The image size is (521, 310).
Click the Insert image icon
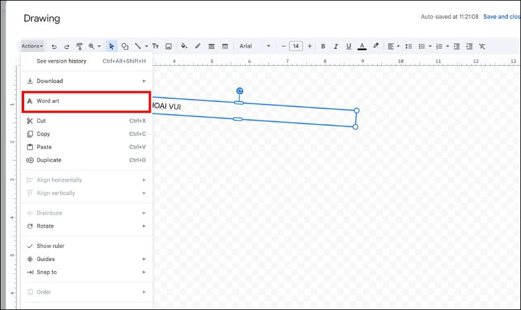coord(169,46)
